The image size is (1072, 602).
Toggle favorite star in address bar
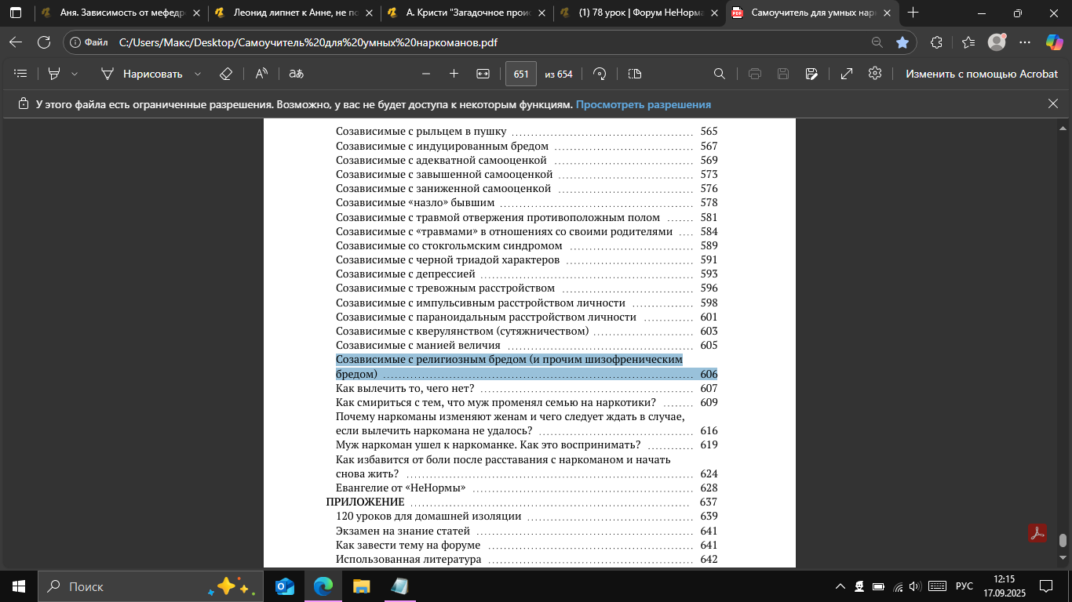[902, 42]
